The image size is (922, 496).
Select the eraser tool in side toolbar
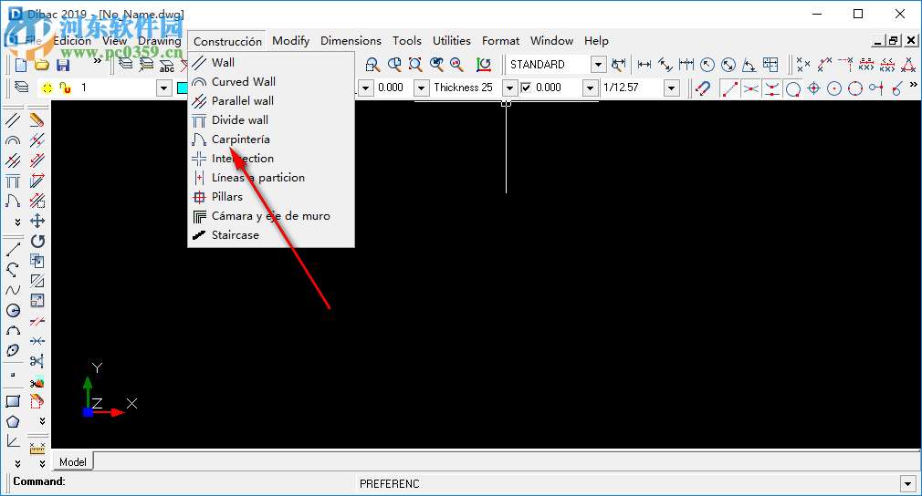point(37,120)
